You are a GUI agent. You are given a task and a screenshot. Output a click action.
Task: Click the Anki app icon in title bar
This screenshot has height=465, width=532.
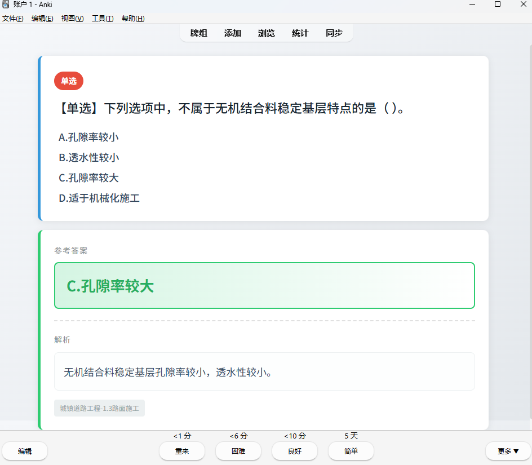tap(6, 5)
